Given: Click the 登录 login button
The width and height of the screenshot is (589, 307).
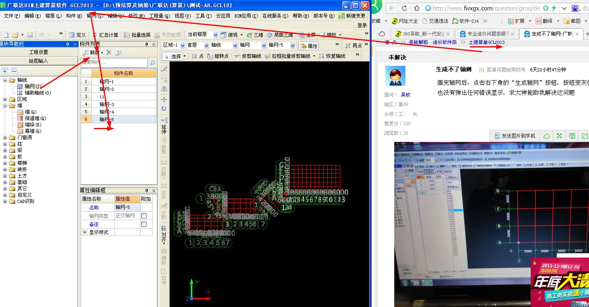Looking at the screenshot, I should click(362, 25).
